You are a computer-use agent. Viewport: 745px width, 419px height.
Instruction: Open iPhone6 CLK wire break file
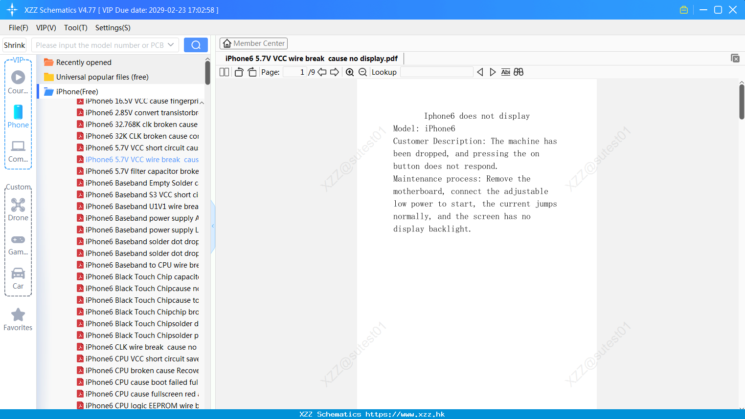pyautogui.click(x=137, y=347)
